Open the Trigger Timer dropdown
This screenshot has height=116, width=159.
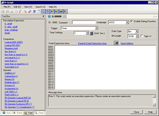coord(96,28)
